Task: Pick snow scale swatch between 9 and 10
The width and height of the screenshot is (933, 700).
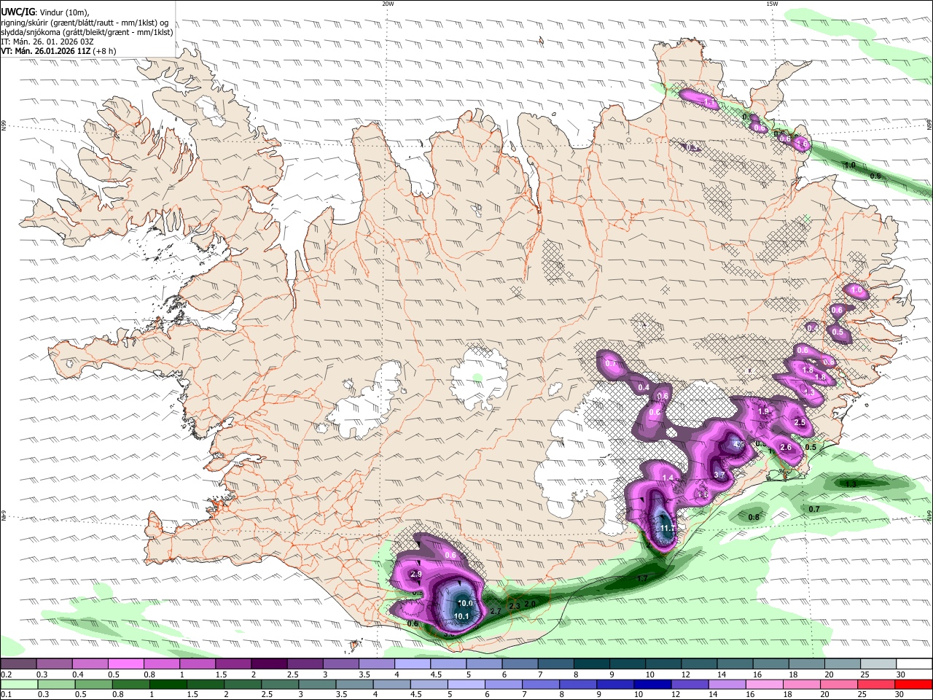Action: click(x=627, y=664)
